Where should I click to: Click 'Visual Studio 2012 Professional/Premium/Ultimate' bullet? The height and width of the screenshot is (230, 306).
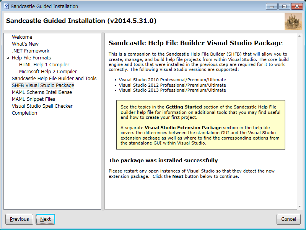pos(173,85)
